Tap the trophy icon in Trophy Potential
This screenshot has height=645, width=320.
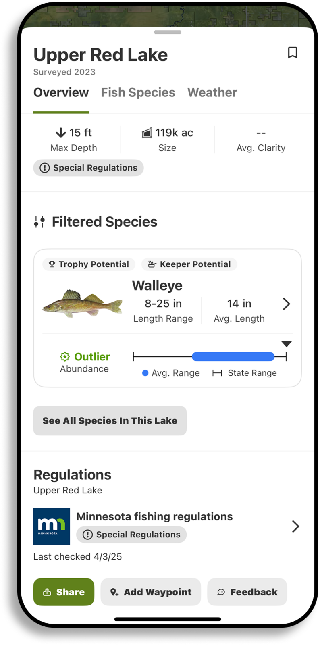[52, 264]
